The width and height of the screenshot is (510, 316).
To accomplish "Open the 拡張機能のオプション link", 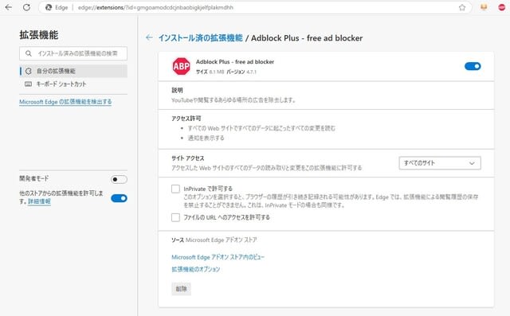I will [x=196, y=269].
